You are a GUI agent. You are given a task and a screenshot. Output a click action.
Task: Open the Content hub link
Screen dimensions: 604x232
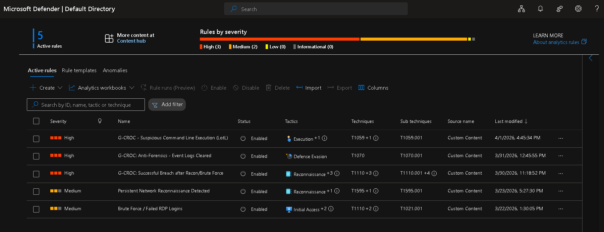(x=131, y=41)
